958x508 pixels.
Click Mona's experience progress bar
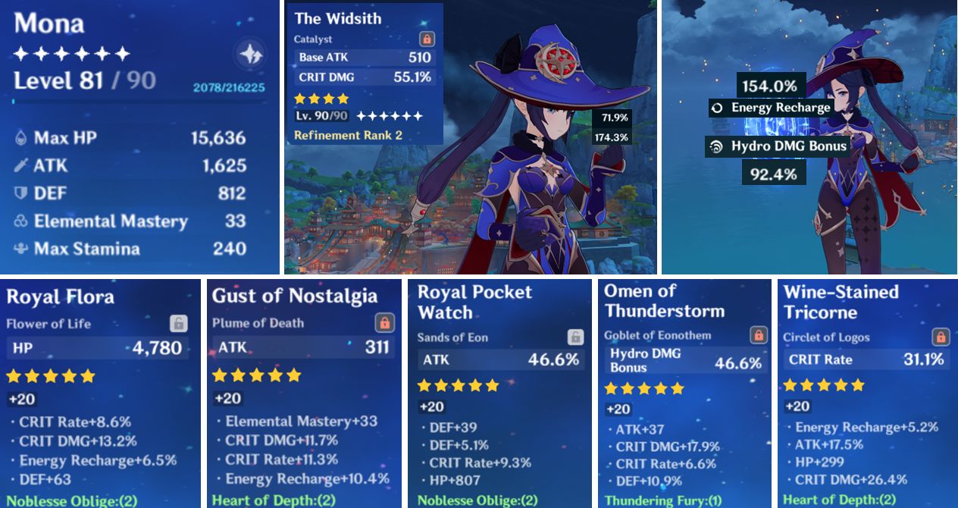pos(139,100)
